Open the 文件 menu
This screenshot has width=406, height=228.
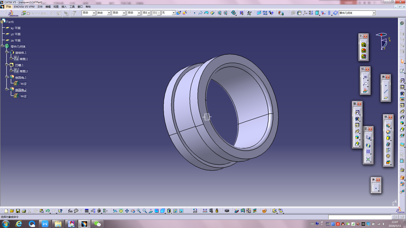point(40,7)
